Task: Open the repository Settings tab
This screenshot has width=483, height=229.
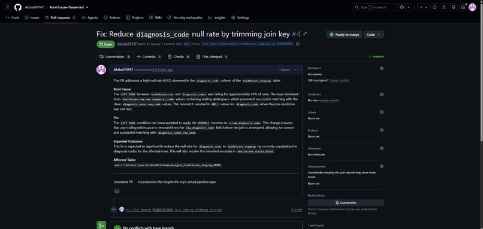Action: point(240,17)
